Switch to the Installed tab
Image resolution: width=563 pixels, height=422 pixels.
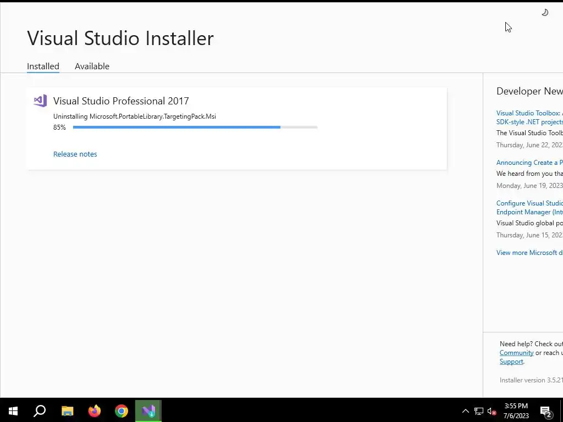tap(43, 66)
